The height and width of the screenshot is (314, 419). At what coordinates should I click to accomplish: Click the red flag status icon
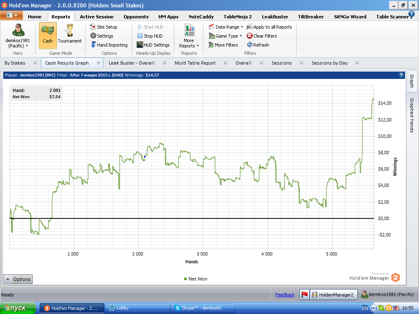tap(304, 294)
